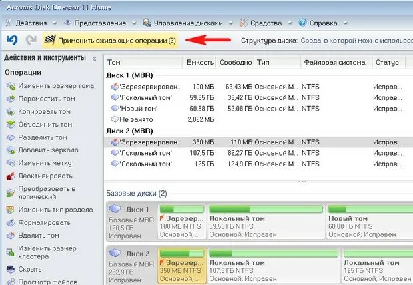Viewport: 413px width, 285px height.
Task: Sort by the Тип column header
Action: click(277, 63)
